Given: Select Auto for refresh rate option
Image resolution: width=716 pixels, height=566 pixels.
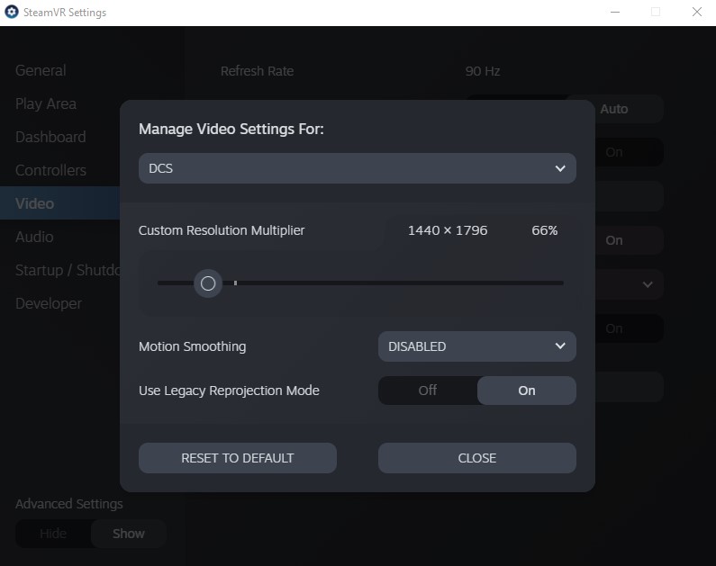Looking at the screenshot, I should [x=614, y=109].
